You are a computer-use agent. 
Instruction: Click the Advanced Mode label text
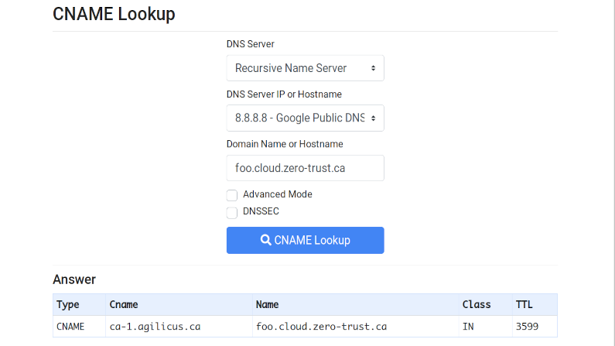click(277, 194)
